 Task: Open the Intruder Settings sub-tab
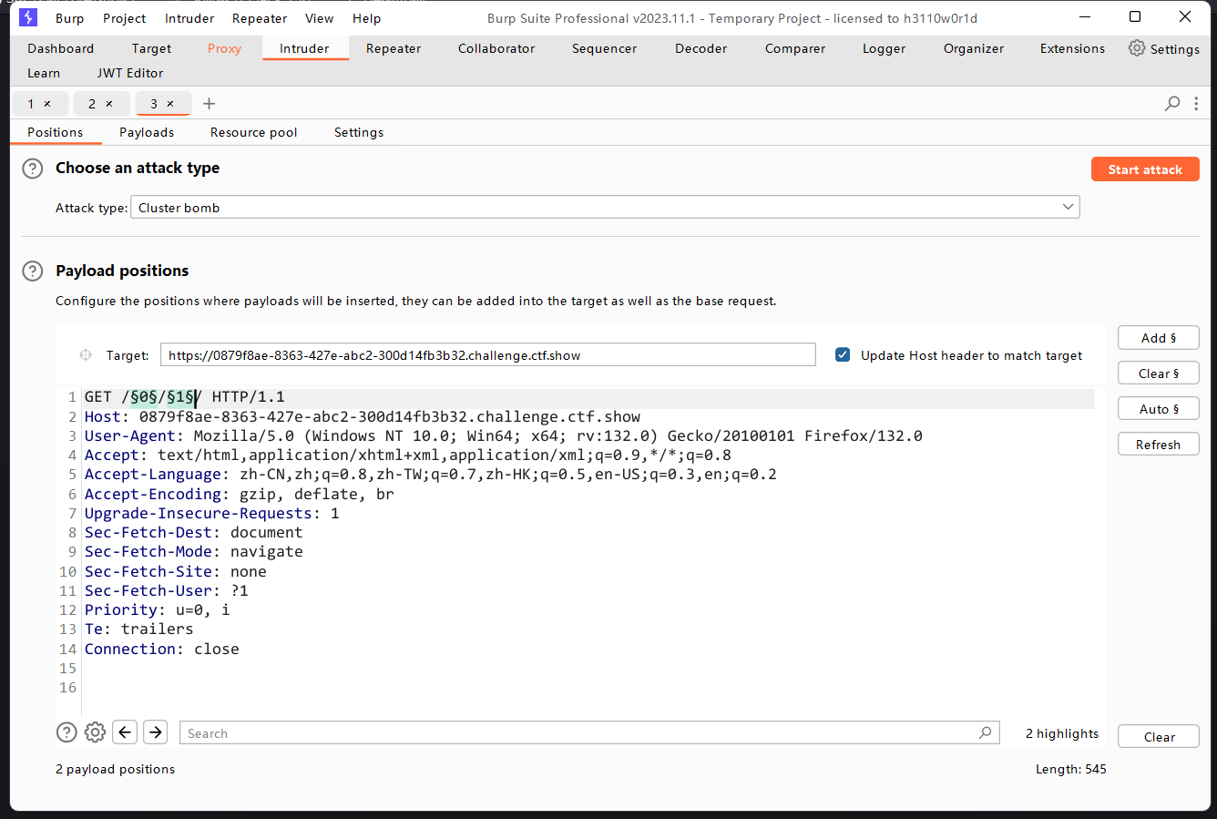click(x=359, y=132)
